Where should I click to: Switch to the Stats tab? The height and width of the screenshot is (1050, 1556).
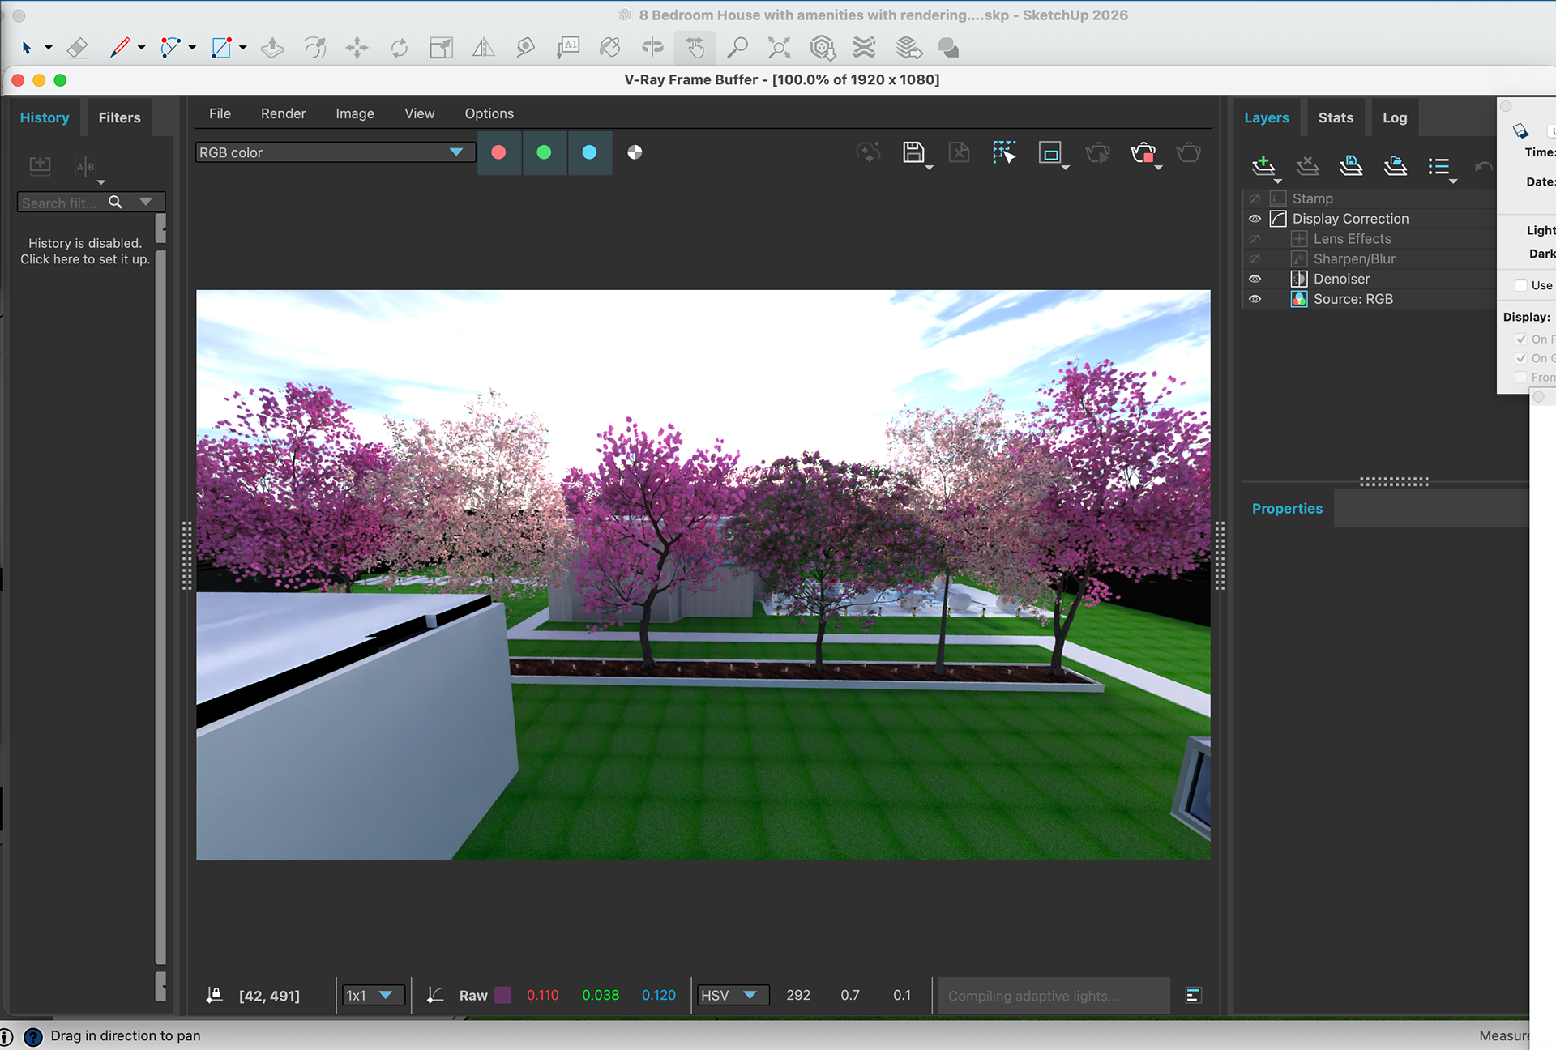[1335, 117]
